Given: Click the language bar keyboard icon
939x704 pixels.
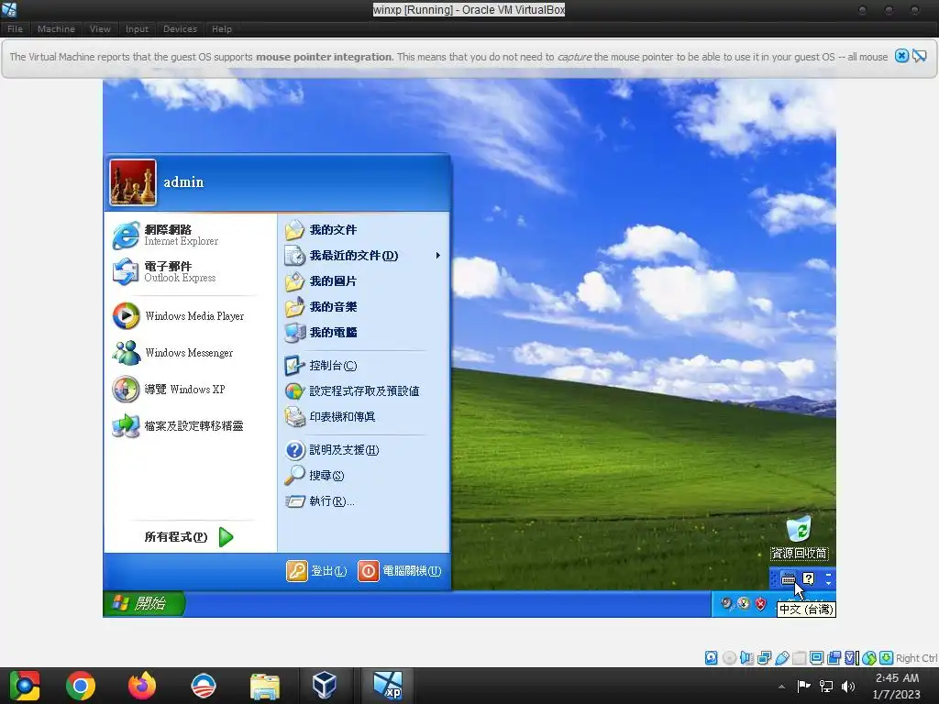Looking at the screenshot, I should 788,579.
